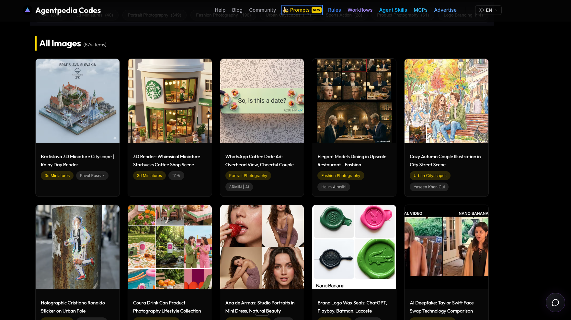The width and height of the screenshot is (571, 320).
Task: View the Coura drink can collage thumbnail
Action: point(170,247)
